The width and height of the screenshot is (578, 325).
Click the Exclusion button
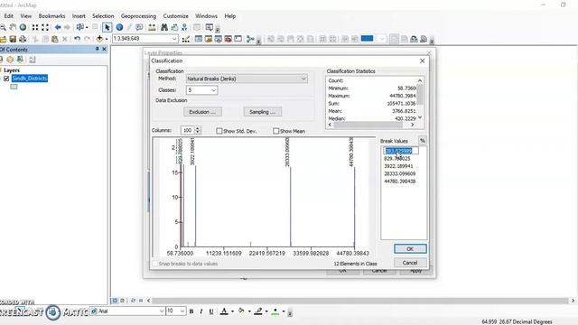point(202,112)
